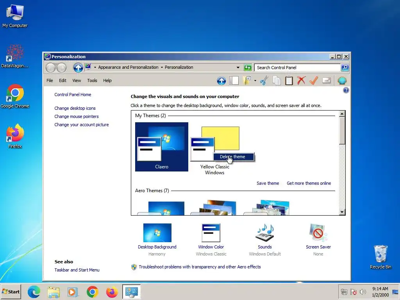Open the View menu

(x=77, y=80)
